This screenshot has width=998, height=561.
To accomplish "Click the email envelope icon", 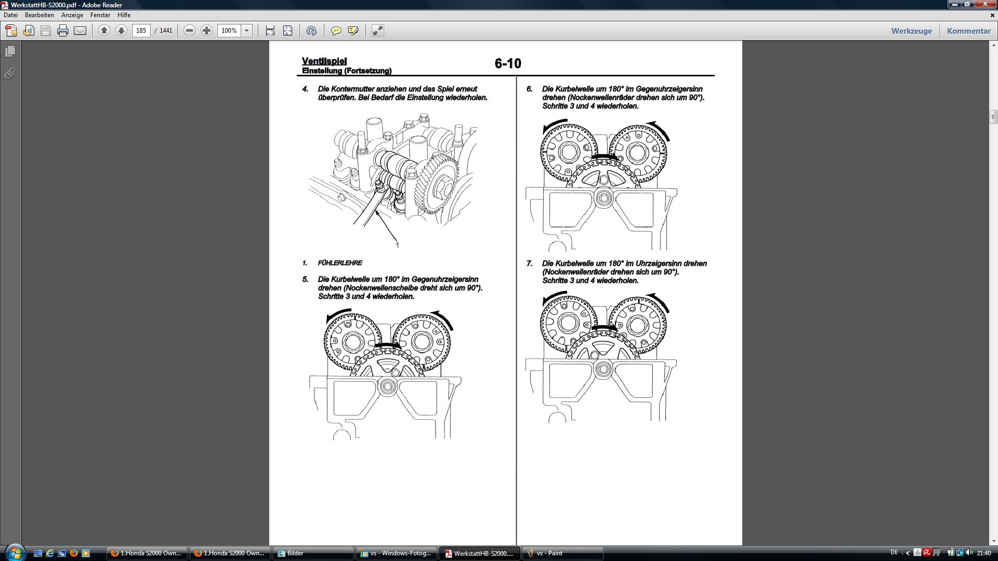I will tap(80, 31).
